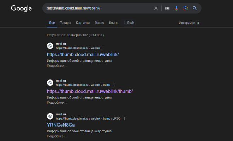Click the magnifying glass search button
The image size is (233, 141).
pyautogui.click(x=195, y=8)
